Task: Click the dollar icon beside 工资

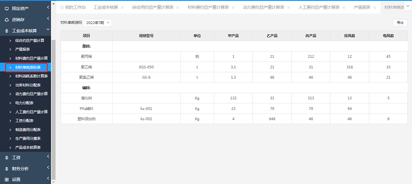Action: (x=7, y=158)
